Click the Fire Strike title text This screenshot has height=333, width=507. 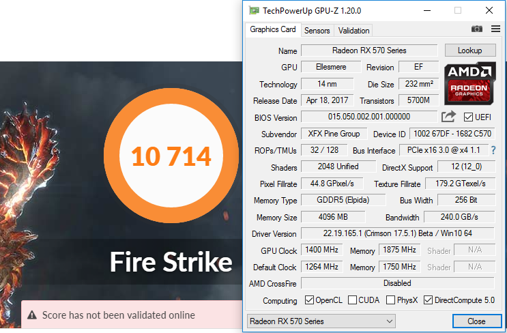coord(171,261)
